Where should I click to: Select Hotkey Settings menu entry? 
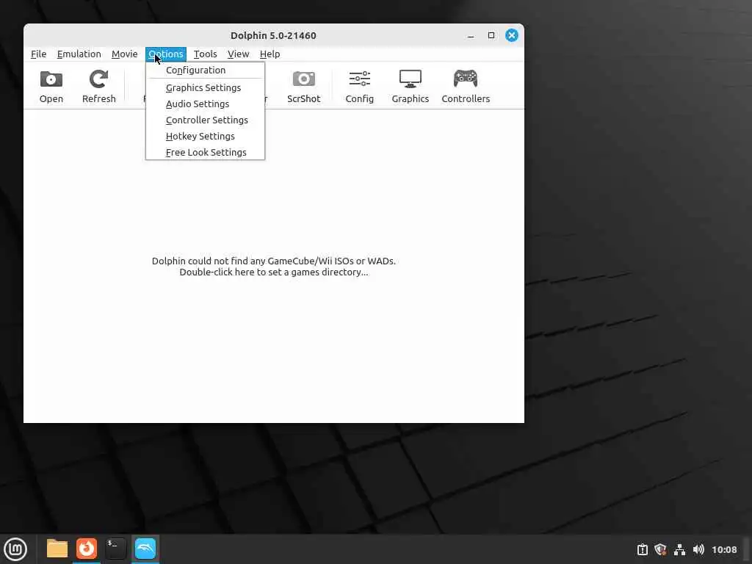click(206, 136)
